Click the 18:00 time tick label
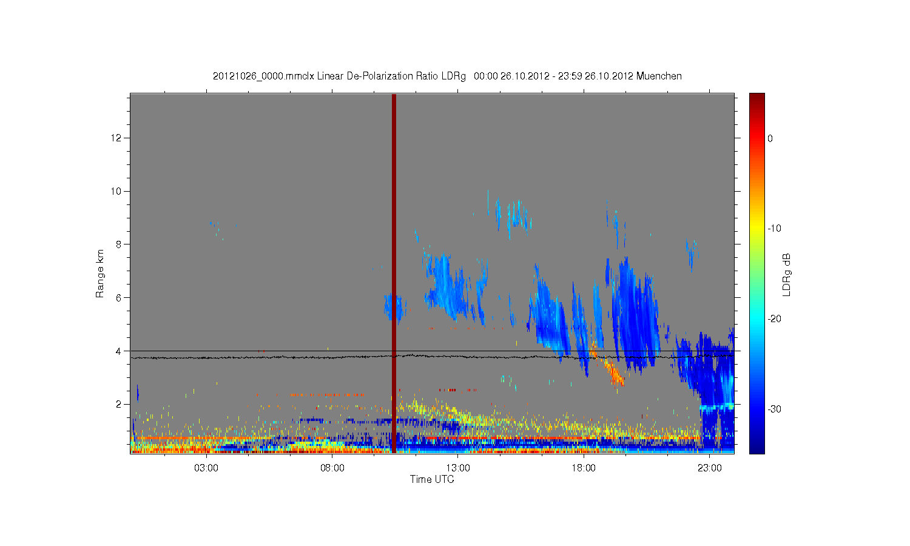This screenshot has width=910, height=546. click(x=584, y=468)
